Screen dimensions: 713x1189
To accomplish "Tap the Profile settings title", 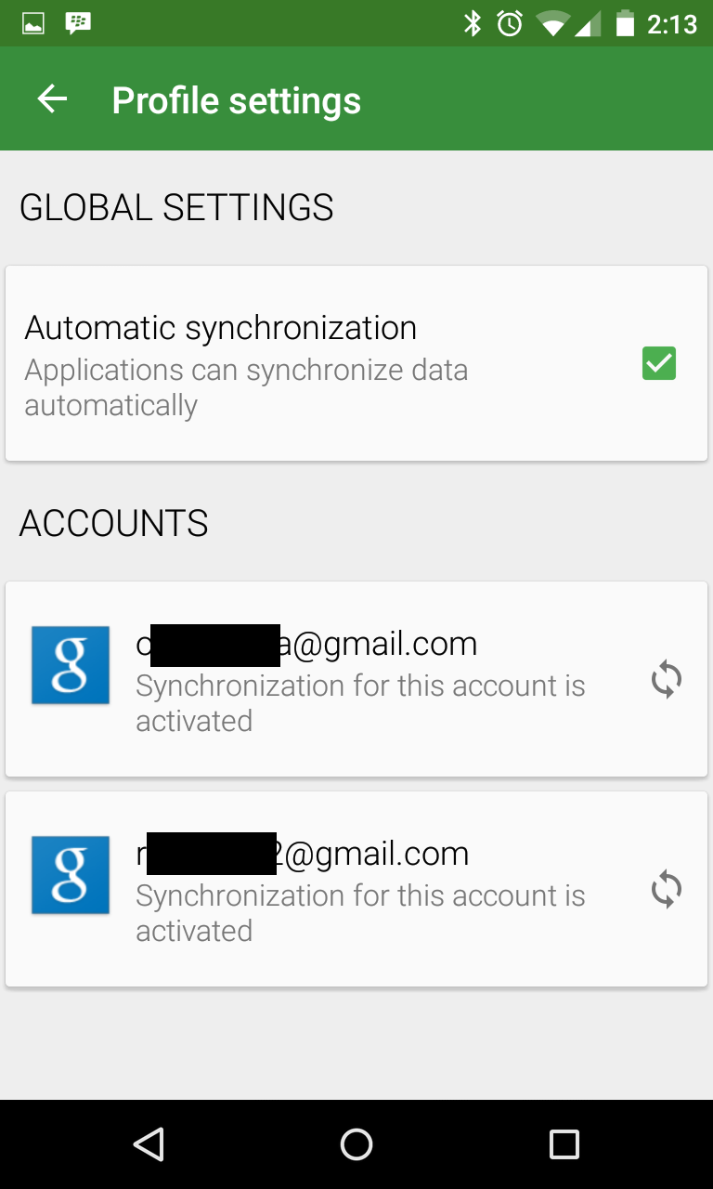I will [237, 100].
